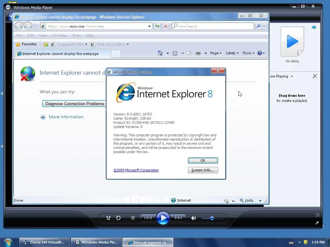Expand the address bar history dropdown
Screen dimensions: 330x247
pyautogui.click(x=149, y=26)
